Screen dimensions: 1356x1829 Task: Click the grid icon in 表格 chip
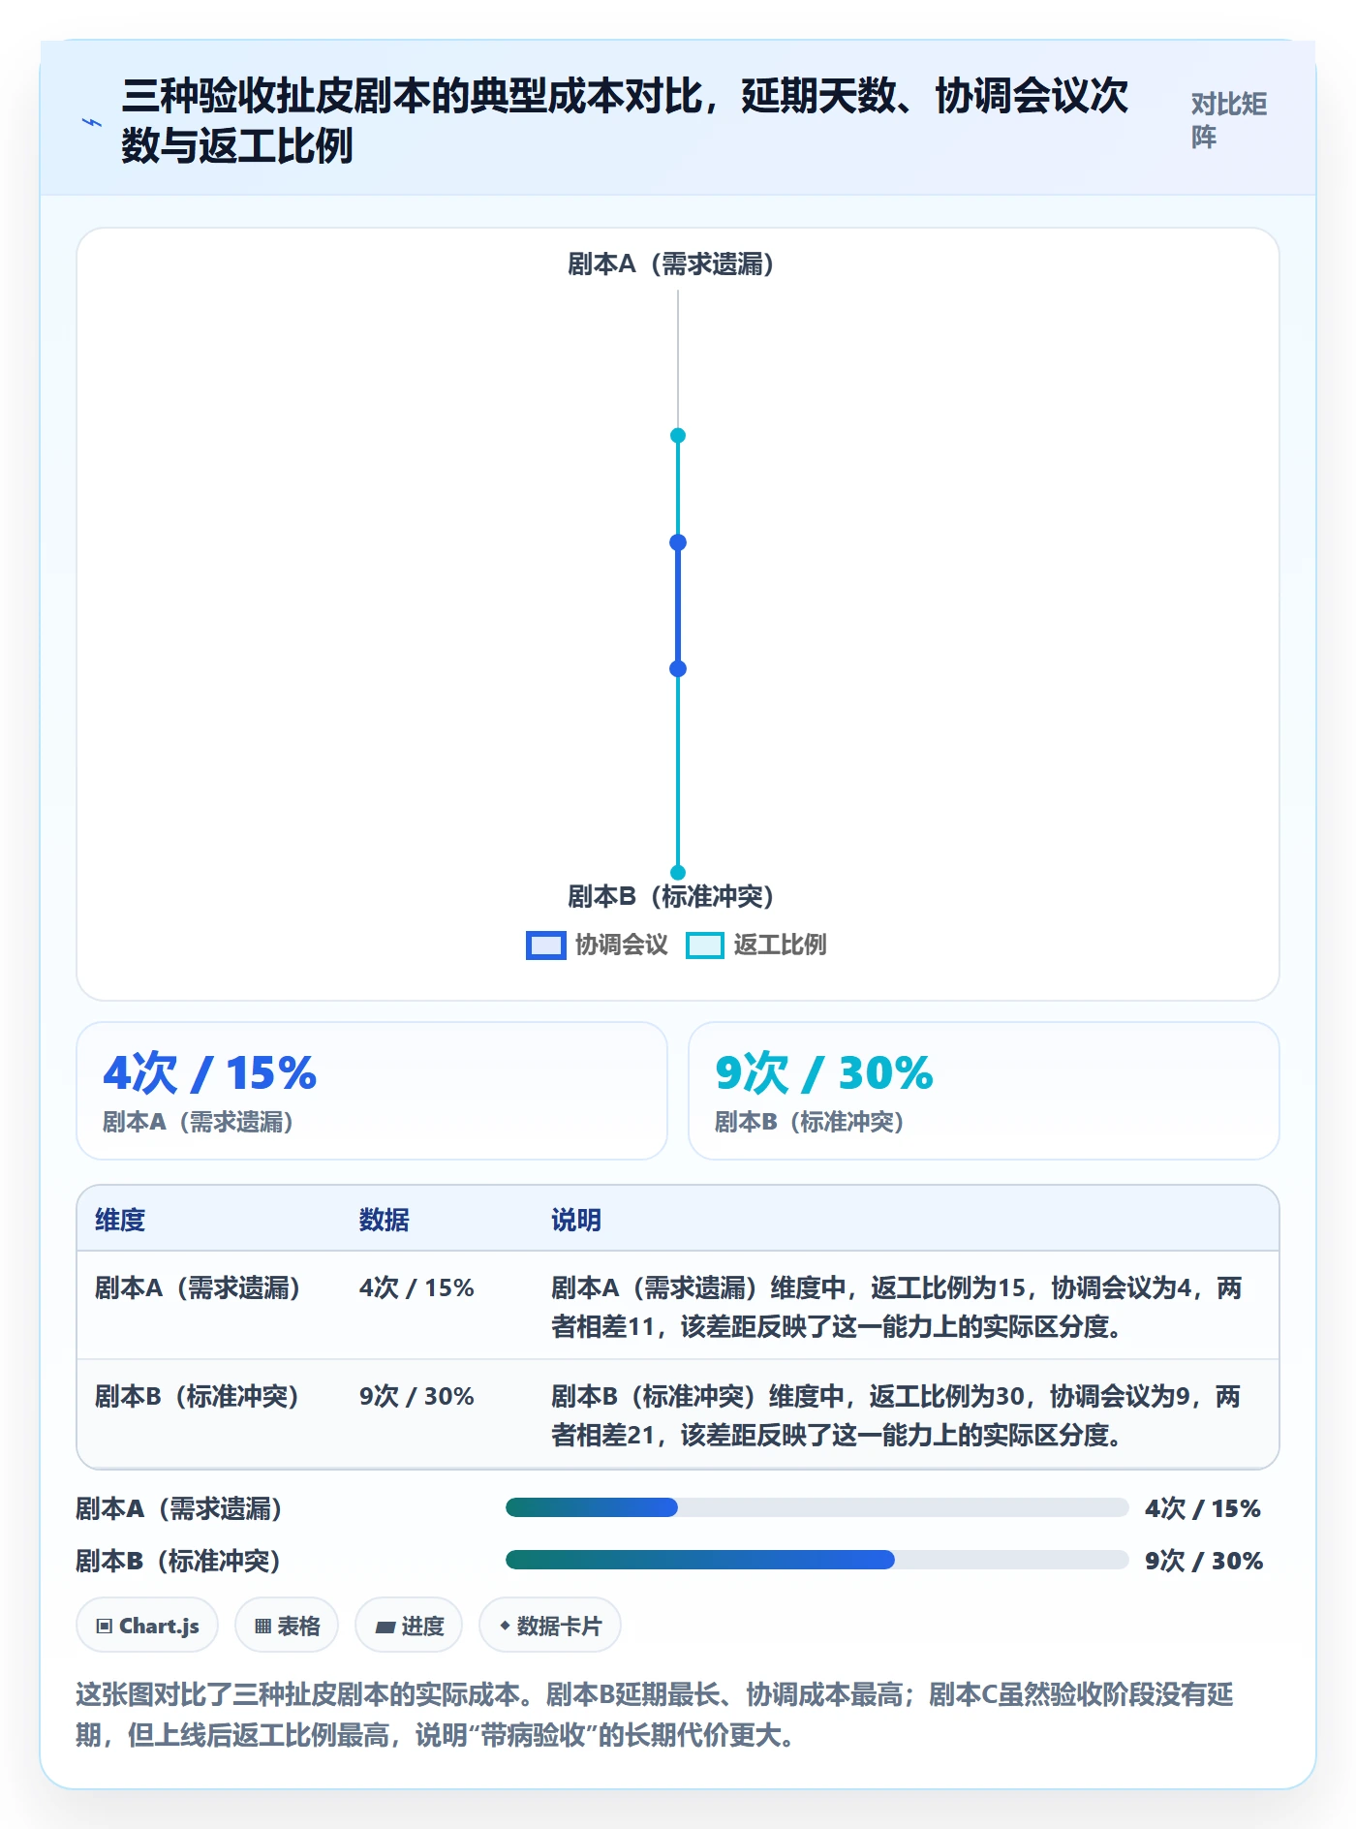(x=262, y=1627)
